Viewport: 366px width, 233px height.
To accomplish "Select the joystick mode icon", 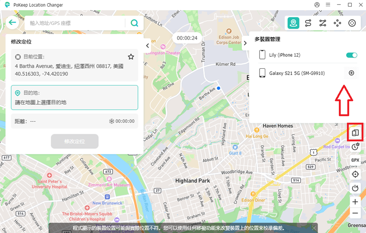I will coord(352,23).
